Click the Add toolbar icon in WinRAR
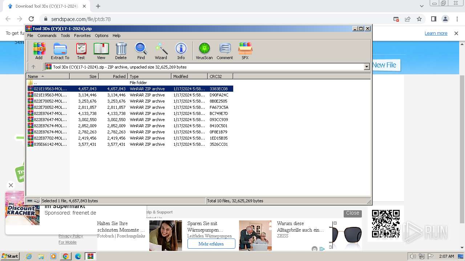 tap(39, 51)
